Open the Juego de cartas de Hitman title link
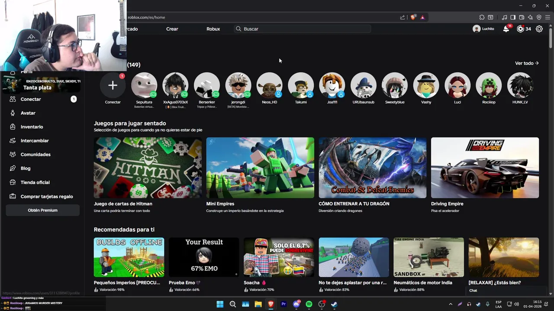Screen dimensions: 554x311 point(123,204)
